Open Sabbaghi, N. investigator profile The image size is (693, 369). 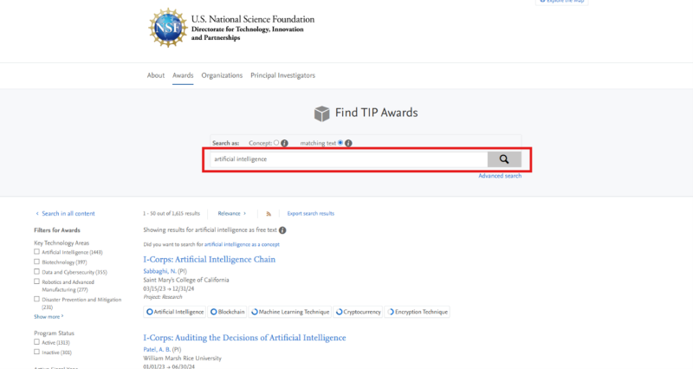click(159, 271)
